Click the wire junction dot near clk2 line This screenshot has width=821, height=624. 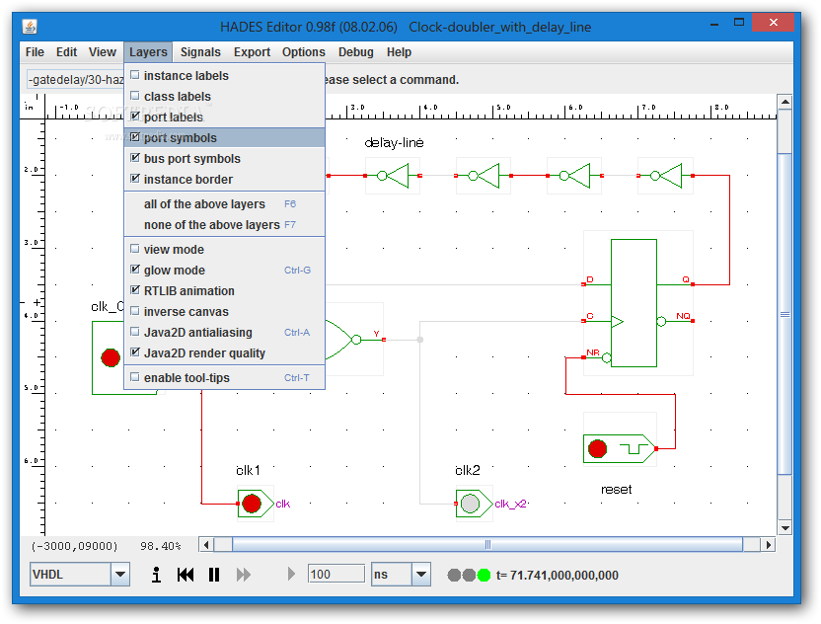420,340
